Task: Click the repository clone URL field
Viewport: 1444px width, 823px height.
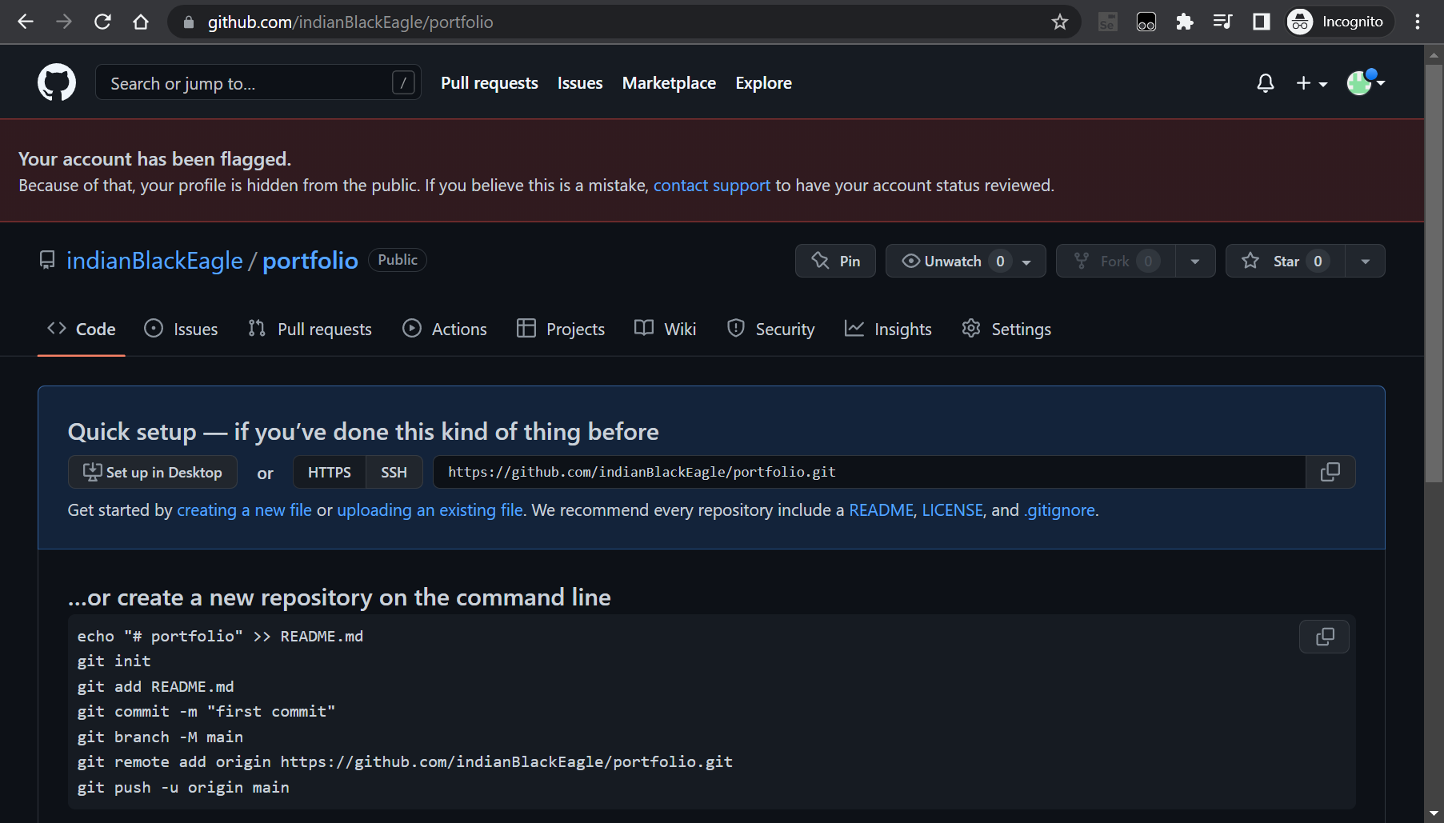Action: pos(870,472)
